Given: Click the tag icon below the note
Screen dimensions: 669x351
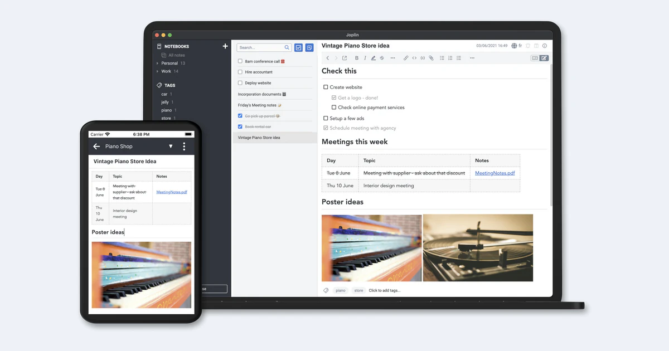Looking at the screenshot, I should tap(326, 290).
